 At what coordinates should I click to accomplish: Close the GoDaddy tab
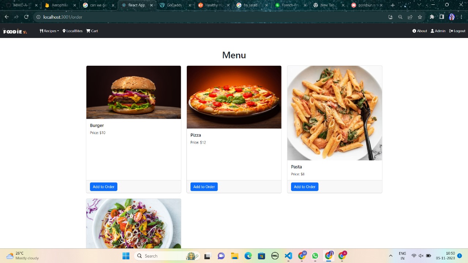190,5
